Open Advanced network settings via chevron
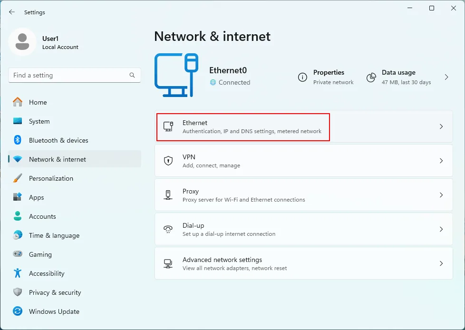Image resolution: width=465 pixels, height=330 pixels. (x=441, y=263)
